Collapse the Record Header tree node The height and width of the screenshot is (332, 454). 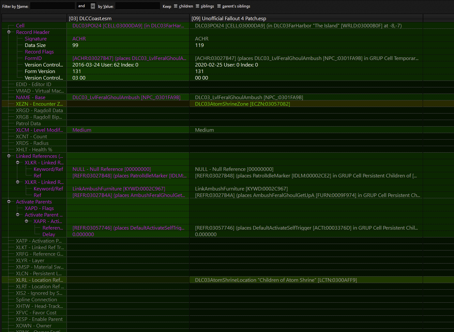pos(9,32)
